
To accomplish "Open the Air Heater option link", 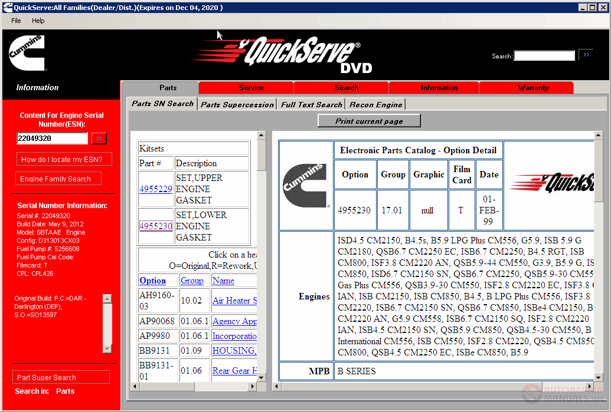I will (234, 301).
